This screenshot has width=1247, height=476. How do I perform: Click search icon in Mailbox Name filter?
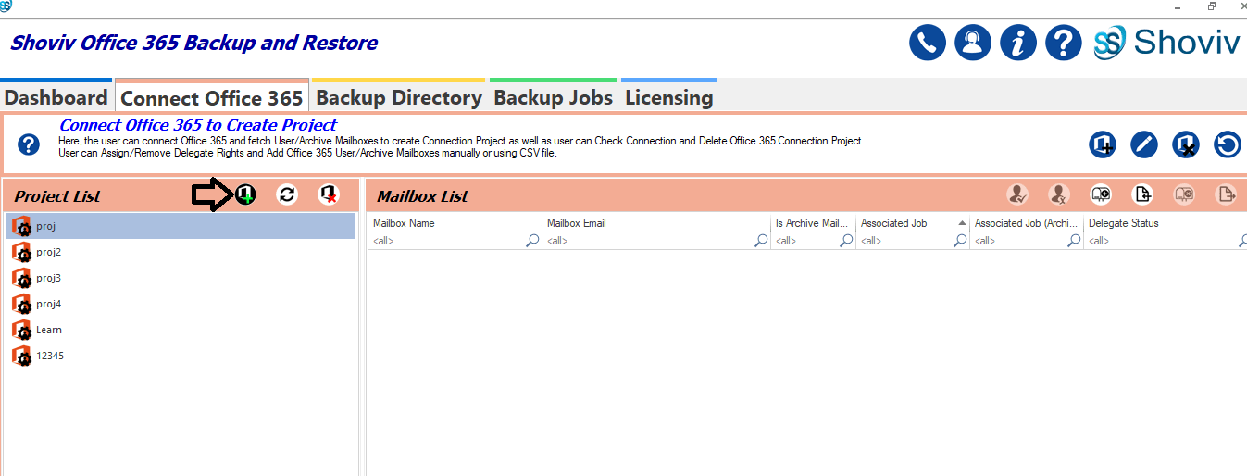(x=533, y=241)
